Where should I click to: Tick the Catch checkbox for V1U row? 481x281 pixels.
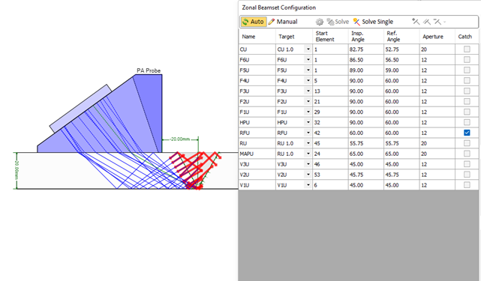(467, 185)
